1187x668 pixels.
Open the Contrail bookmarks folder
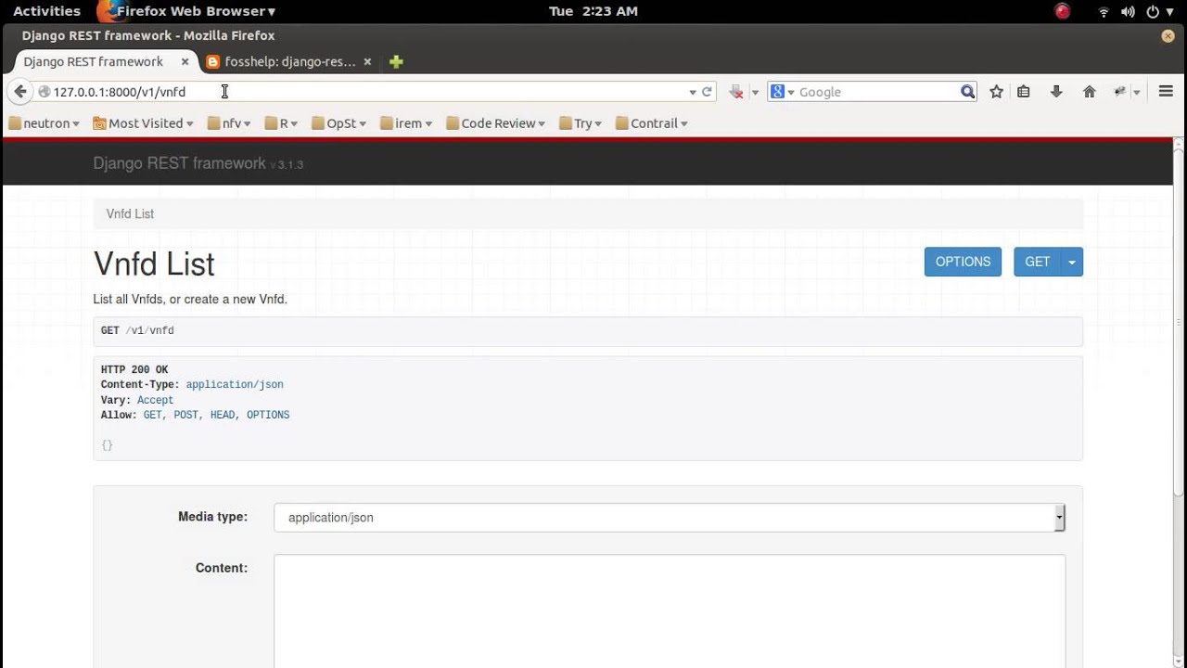(652, 123)
